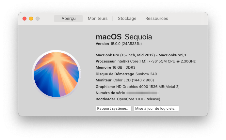Click the Processeur Intel Core i7-3615QM line
This screenshot has height=140, width=226.
pos(146,62)
